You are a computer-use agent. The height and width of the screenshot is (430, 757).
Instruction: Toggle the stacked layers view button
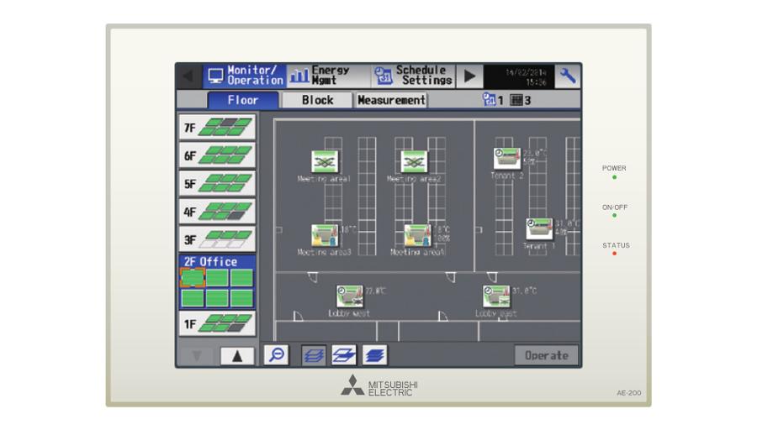[374, 355]
